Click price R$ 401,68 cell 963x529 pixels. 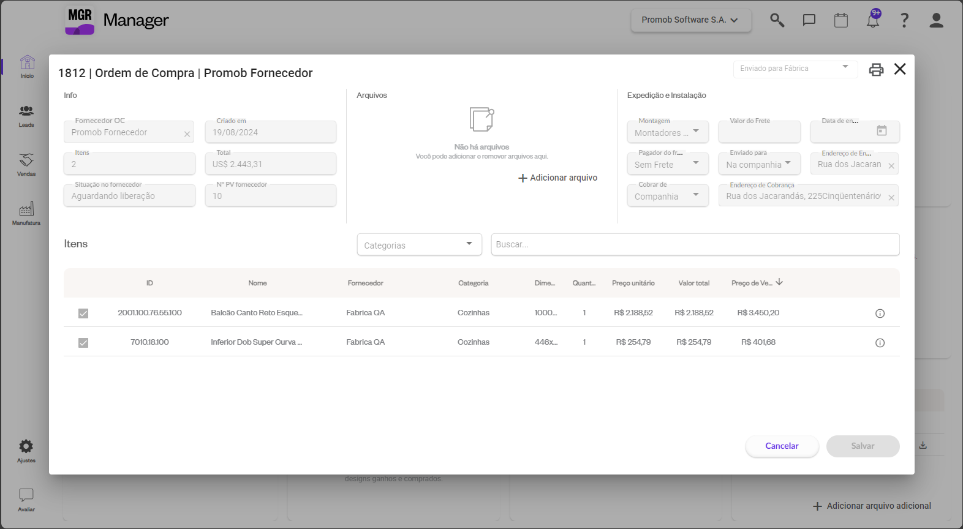click(758, 342)
